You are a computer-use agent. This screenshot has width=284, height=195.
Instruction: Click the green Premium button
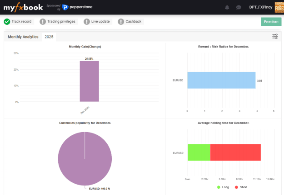(x=271, y=22)
